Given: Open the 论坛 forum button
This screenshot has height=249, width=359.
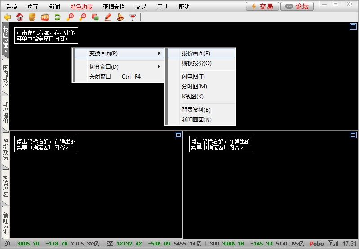Looking at the screenshot, I should tap(297, 6).
